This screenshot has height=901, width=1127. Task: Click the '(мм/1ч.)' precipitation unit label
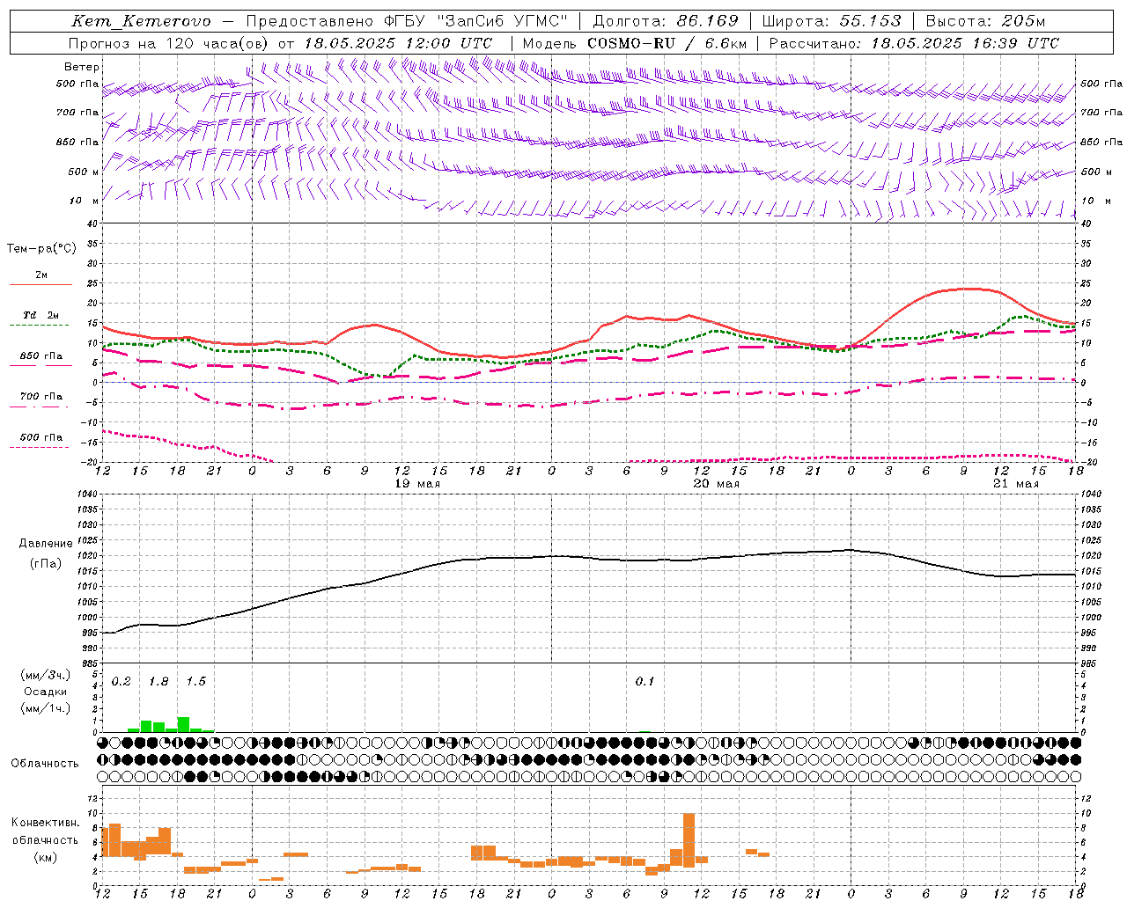coord(46,708)
